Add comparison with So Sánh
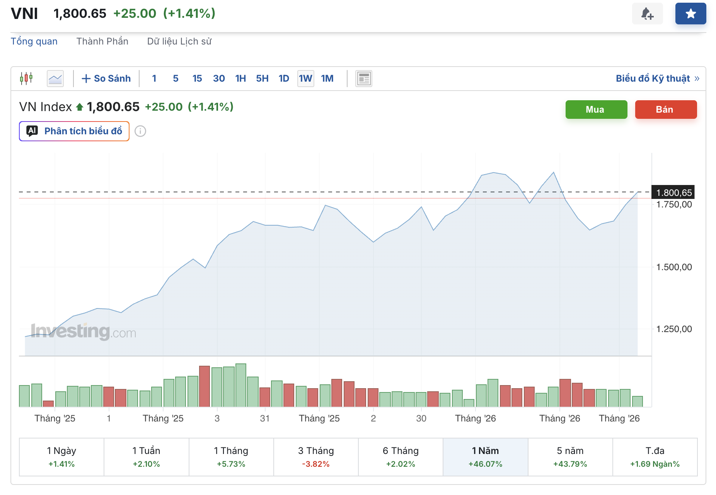The image size is (716, 495). coord(106,79)
